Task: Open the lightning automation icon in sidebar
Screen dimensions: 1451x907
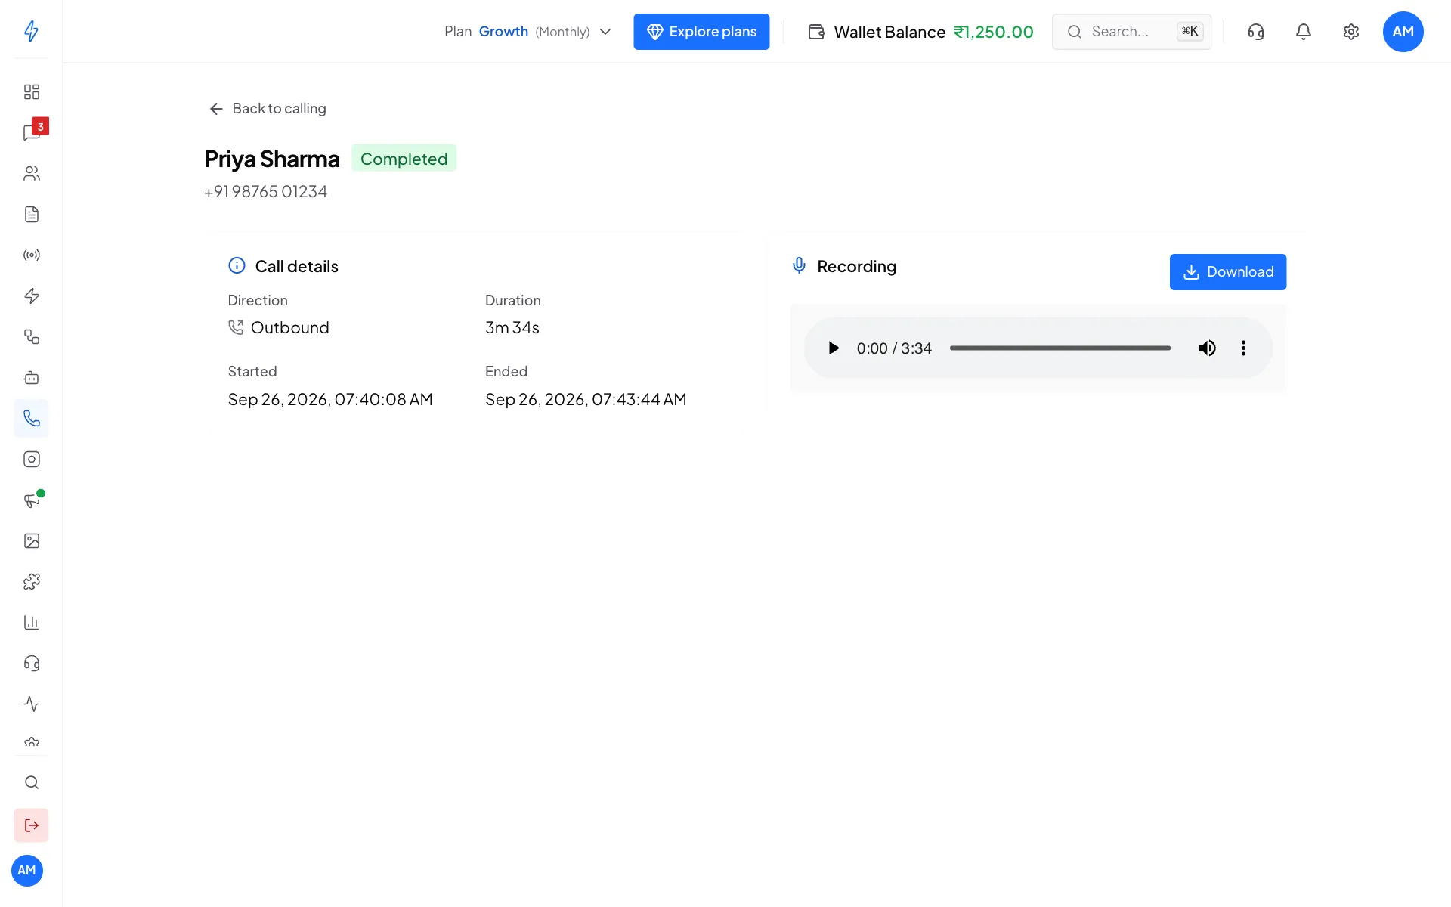Action: (x=31, y=296)
